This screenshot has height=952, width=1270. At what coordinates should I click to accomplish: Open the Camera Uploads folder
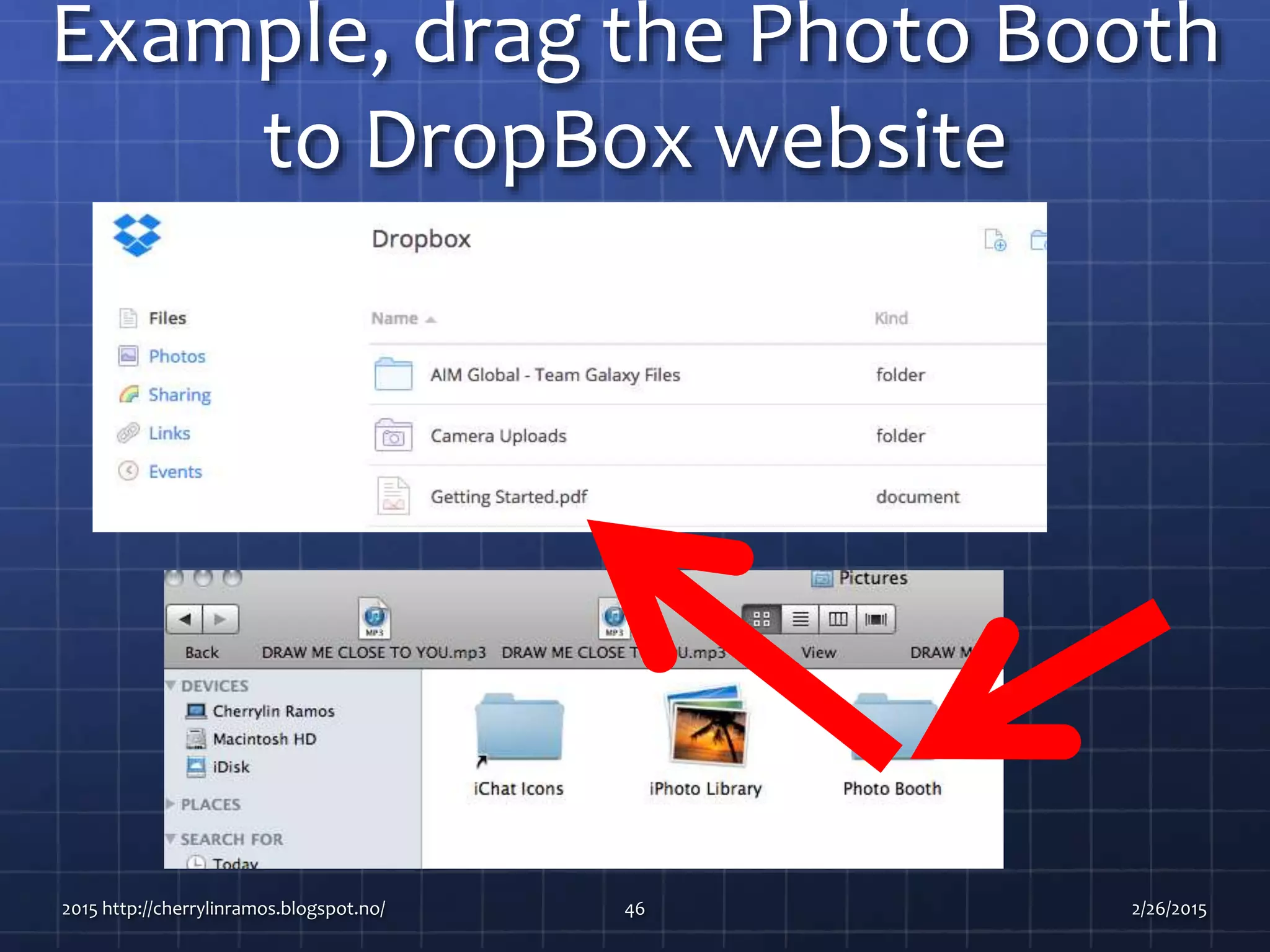click(x=499, y=436)
